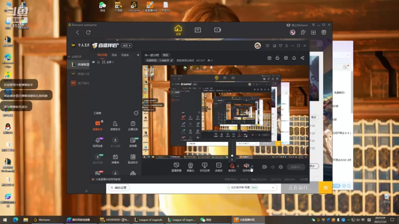This screenshot has height=224, width=399.
Task: Open the 歌词助手 lyrics assistant tool
Action: [133, 159]
